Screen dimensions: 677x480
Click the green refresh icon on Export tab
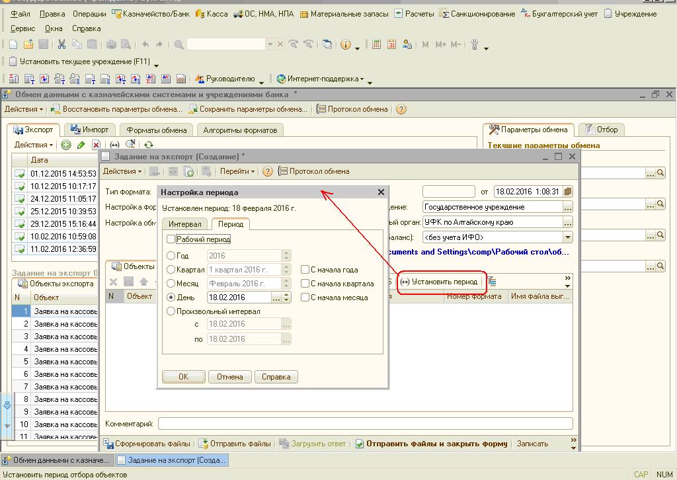pyautogui.click(x=149, y=145)
